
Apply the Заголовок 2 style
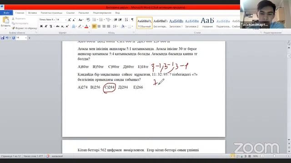192,23
